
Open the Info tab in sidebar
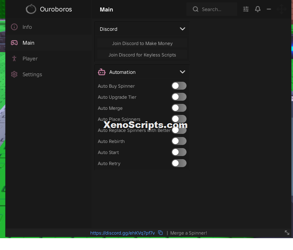[48, 27]
